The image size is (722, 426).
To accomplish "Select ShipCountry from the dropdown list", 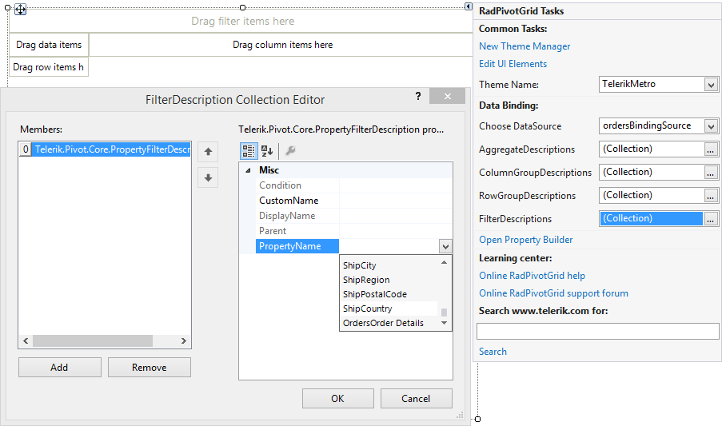I will pyautogui.click(x=389, y=309).
